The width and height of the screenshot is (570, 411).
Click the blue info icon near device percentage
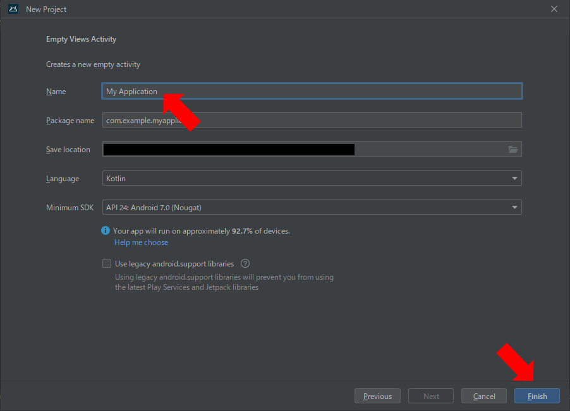point(106,230)
